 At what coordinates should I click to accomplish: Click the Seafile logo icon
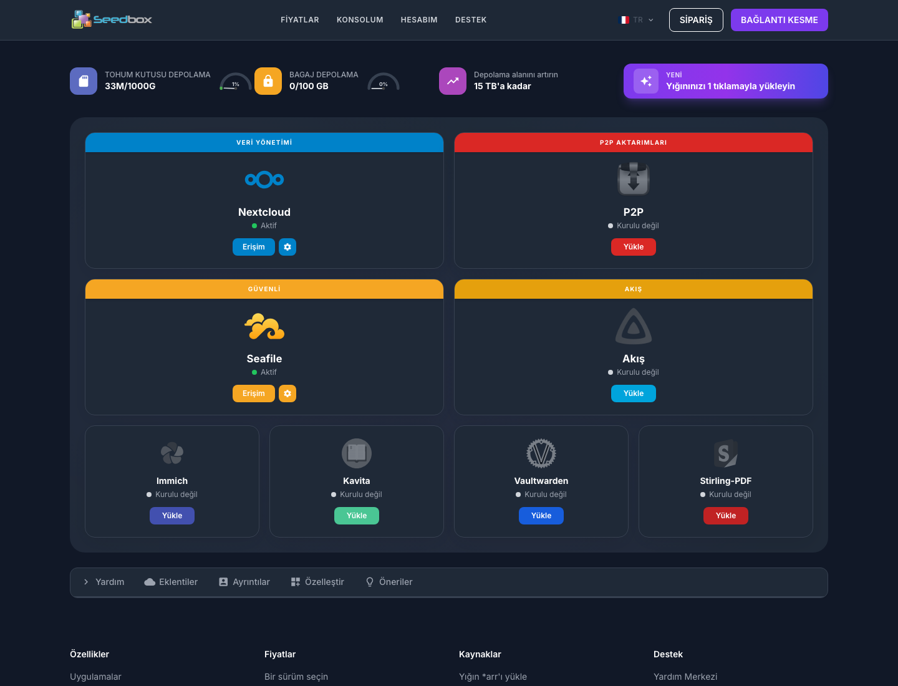tap(264, 326)
